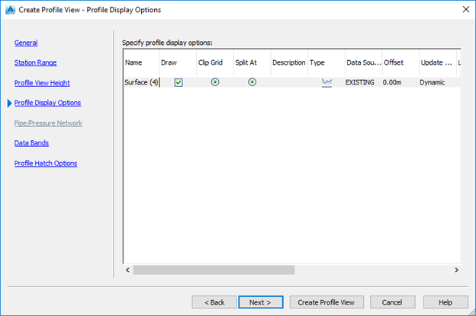Click the blue arrow marker beside Profile Display Options
This screenshot has height=316, width=476.
coord(8,103)
